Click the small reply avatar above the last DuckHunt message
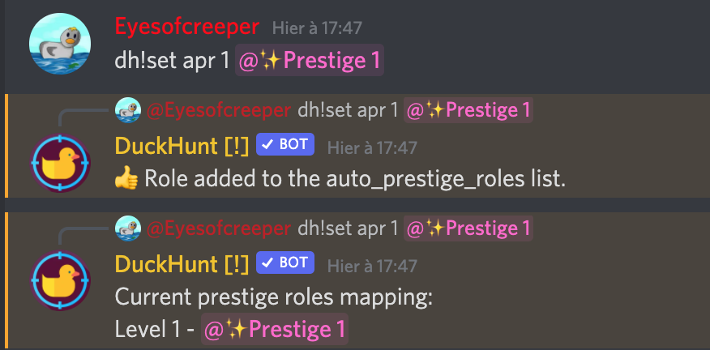Viewport: 710px width, 350px height. pos(127,228)
